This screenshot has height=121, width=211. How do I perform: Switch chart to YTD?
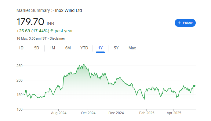(x=84, y=48)
